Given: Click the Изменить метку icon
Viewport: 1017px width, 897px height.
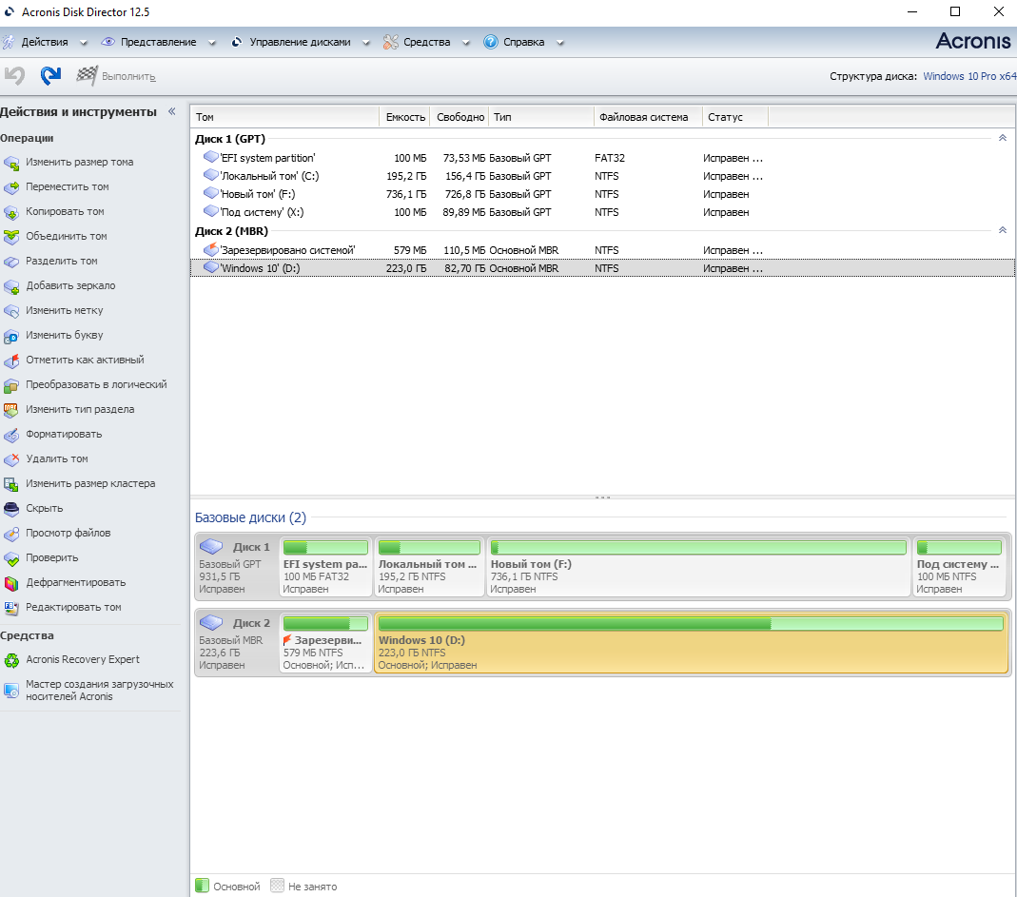Looking at the screenshot, I should point(11,311).
